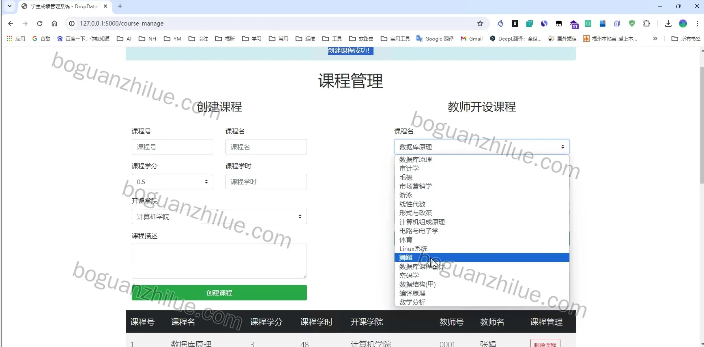Open the Gmail bookmark

tap(472, 39)
